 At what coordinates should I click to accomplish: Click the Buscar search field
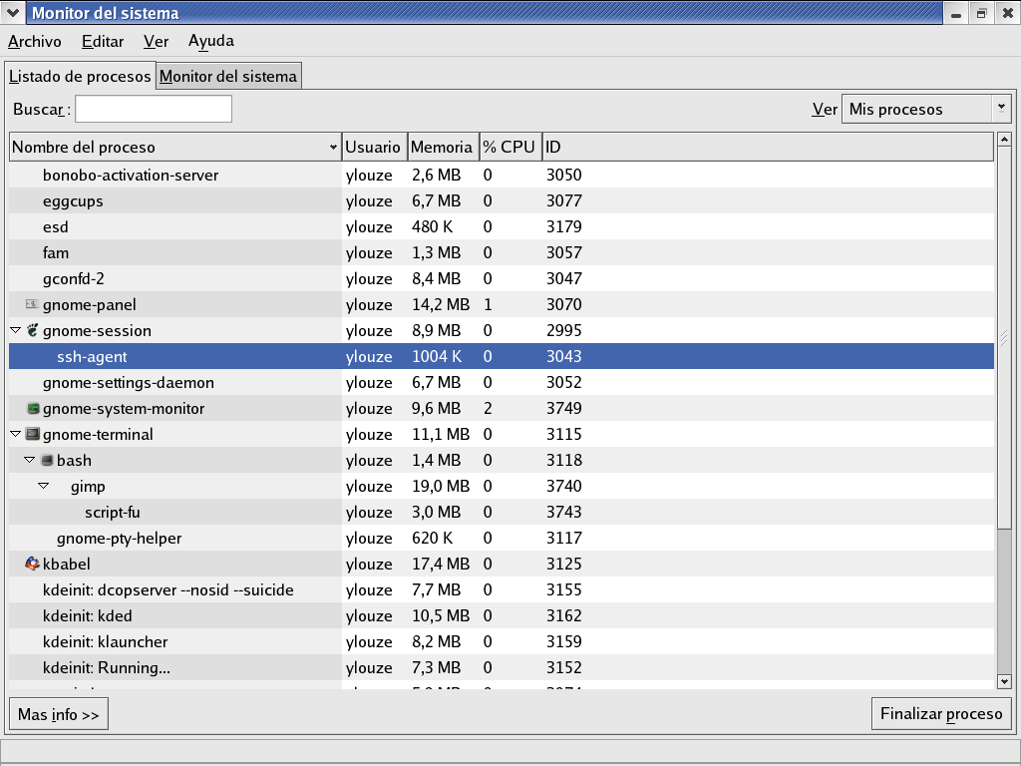pyautogui.click(x=154, y=109)
